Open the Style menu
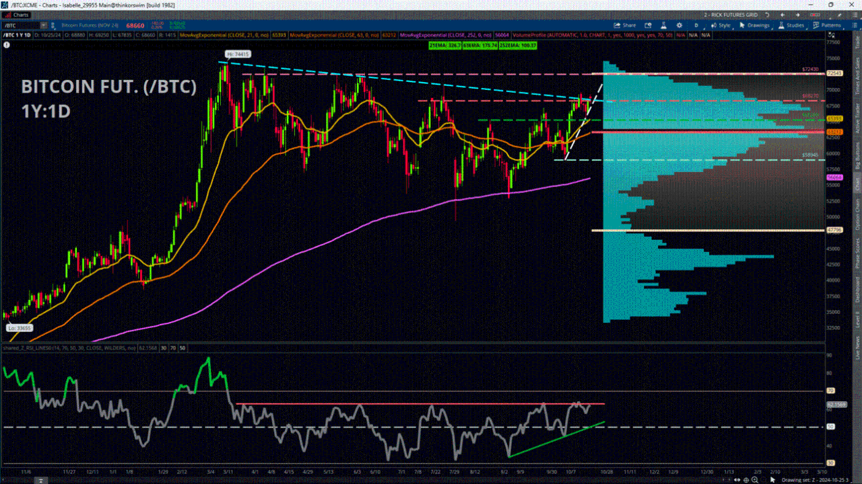Image resolution: width=862 pixels, height=484 pixels. pyautogui.click(x=721, y=25)
